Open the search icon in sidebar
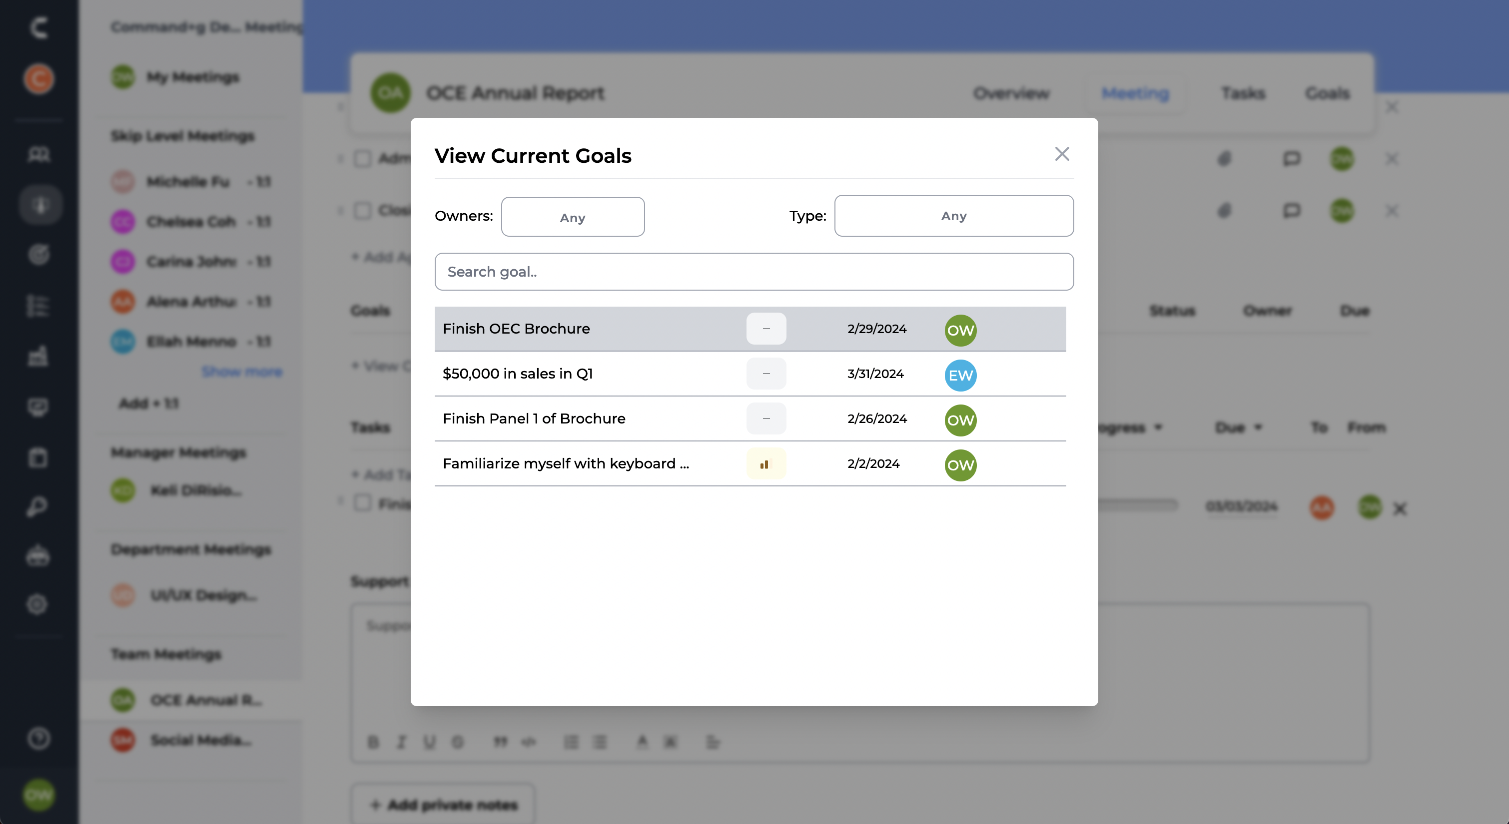Viewport: 1509px width, 824px height. (38, 506)
